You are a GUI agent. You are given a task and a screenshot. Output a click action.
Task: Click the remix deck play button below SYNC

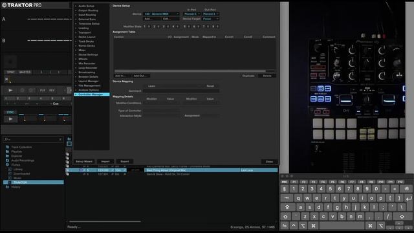(x=10, y=119)
